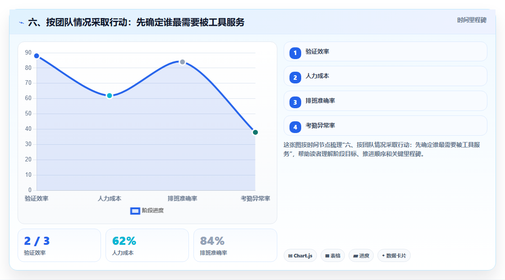The image size is (505, 280).
Task: Select the 验证效率 list row text
Action: pos(317,51)
